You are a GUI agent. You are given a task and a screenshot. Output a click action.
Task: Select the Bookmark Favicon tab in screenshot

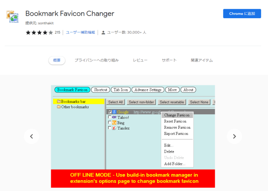(x=72, y=90)
